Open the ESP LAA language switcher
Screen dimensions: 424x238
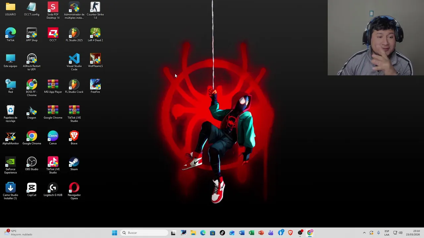click(x=387, y=233)
